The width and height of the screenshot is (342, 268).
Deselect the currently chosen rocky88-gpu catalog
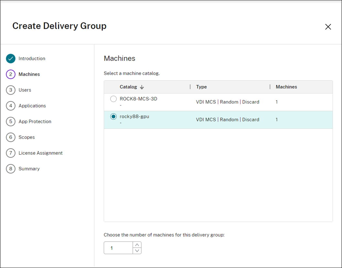pos(113,116)
